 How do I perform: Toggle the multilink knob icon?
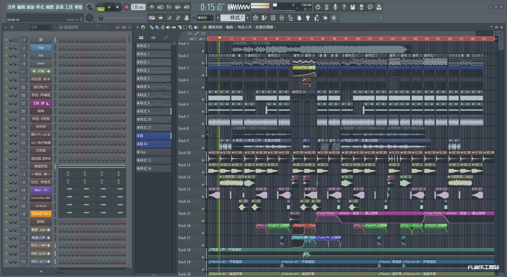pos(187,18)
